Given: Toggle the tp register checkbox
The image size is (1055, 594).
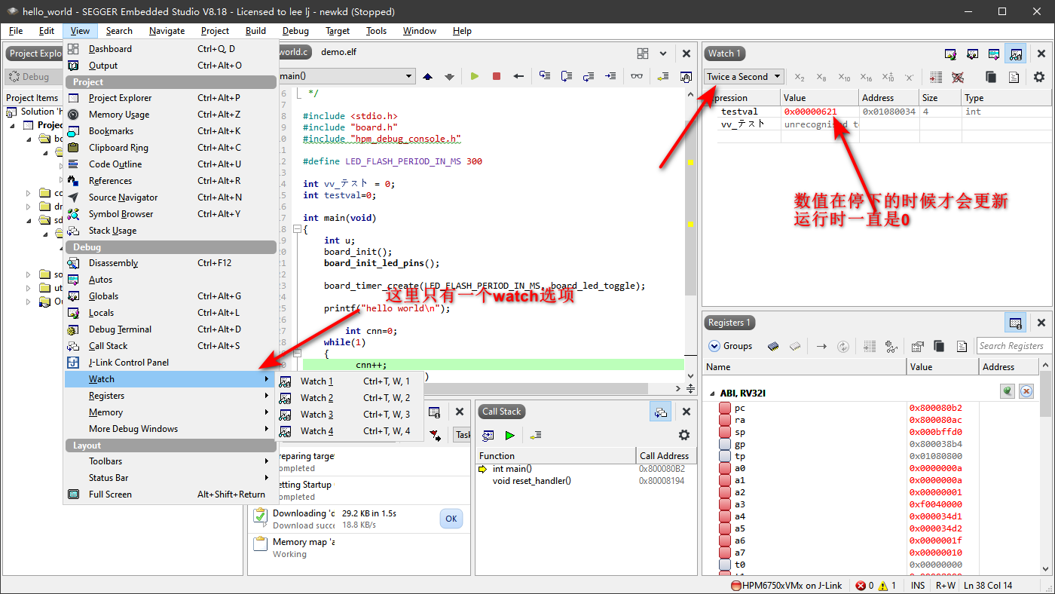Looking at the screenshot, I should (724, 456).
